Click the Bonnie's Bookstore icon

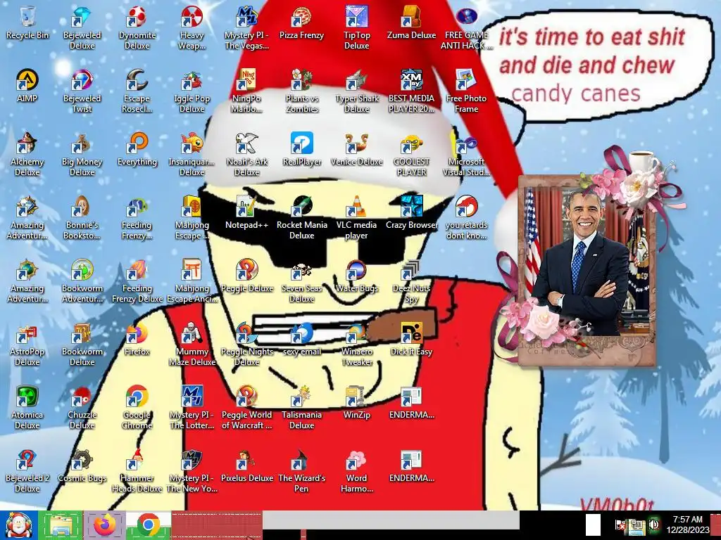(82, 218)
